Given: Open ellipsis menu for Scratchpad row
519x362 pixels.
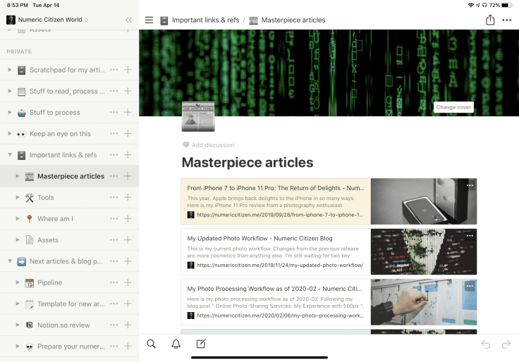Looking at the screenshot, I should pyautogui.click(x=114, y=70).
